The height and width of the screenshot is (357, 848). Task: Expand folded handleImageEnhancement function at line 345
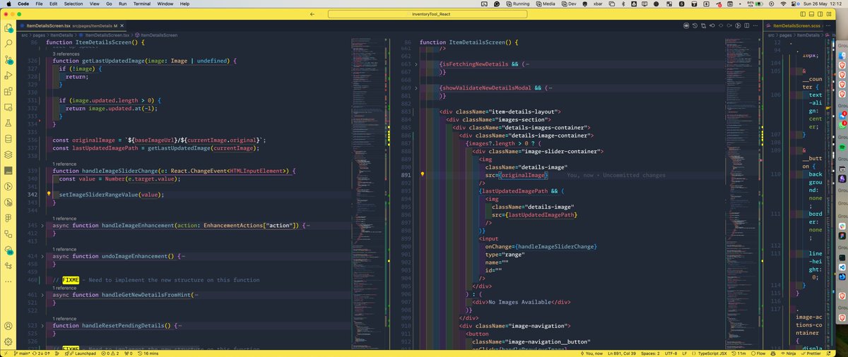click(42, 225)
